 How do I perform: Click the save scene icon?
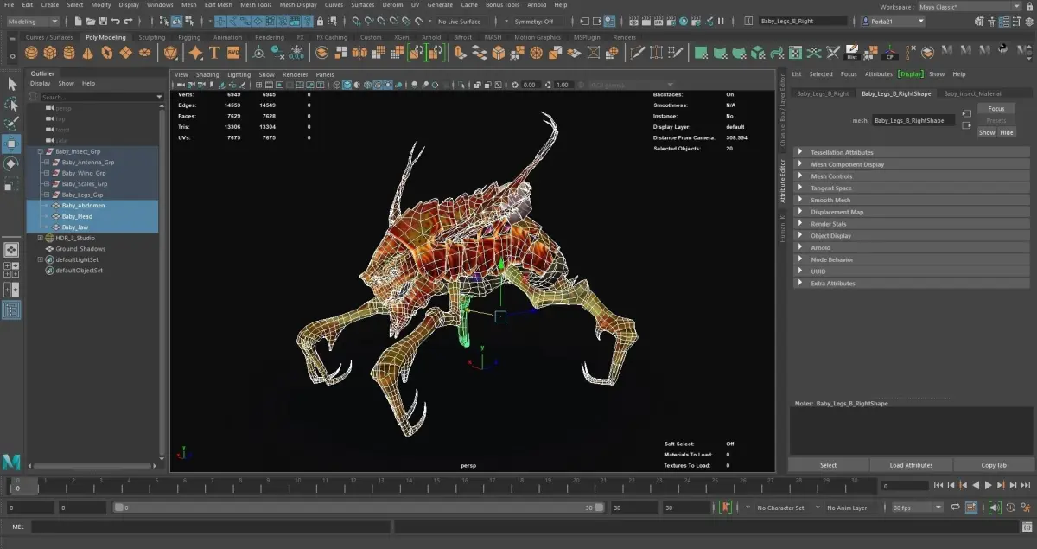coord(101,21)
